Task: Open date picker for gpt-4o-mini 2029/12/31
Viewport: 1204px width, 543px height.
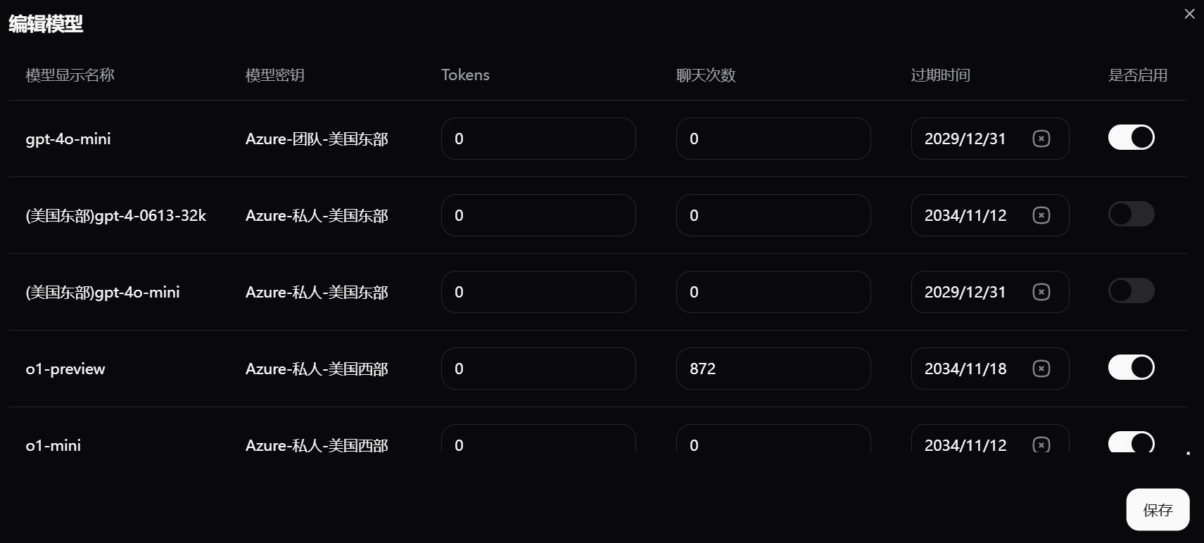Action: coord(965,139)
